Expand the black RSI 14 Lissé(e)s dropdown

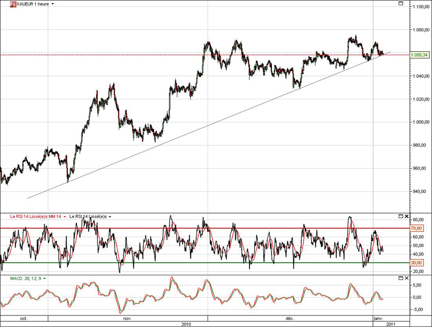tap(110, 216)
